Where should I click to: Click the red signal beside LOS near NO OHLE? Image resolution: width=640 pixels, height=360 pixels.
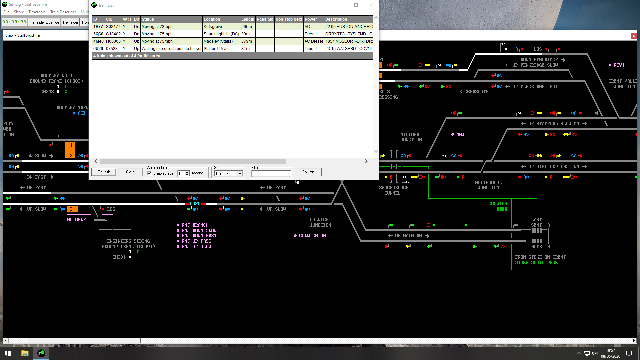(x=103, y=209)
